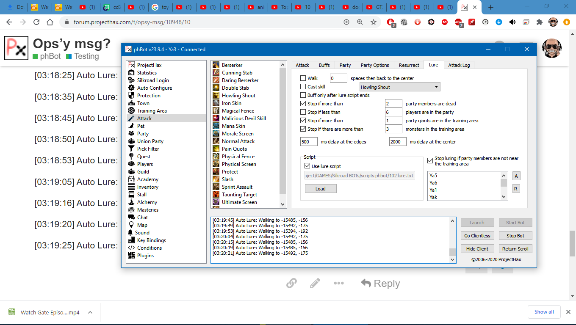Click the Howling Shout skill icon
Viewport: 576px width, 325px height.
pos(216,96)
